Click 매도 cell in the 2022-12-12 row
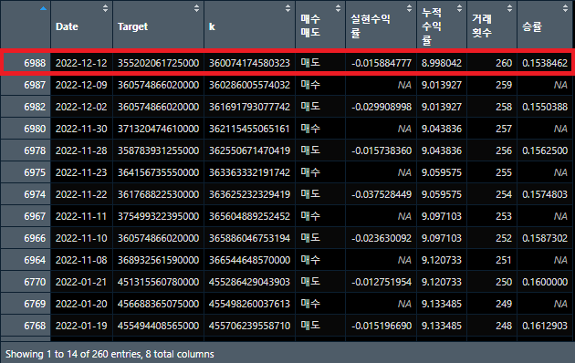575x363 pixels. tap(310, 63)
